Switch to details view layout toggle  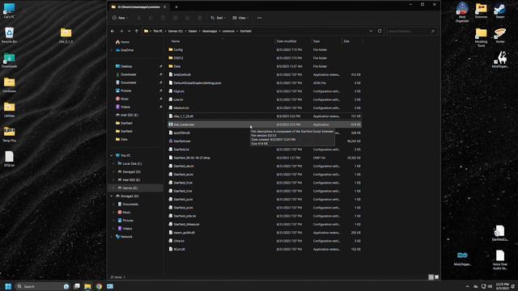[x=431, y=277]
